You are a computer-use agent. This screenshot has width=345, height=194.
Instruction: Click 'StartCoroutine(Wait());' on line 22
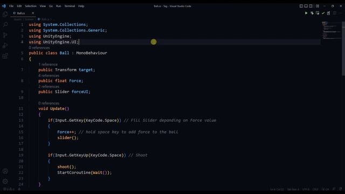[x=85, y=172]
